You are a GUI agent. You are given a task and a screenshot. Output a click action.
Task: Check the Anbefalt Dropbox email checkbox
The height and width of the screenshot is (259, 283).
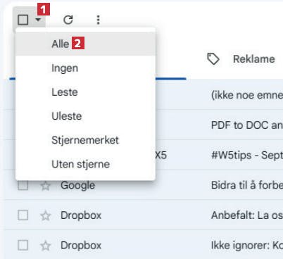(x=23, y=215)
